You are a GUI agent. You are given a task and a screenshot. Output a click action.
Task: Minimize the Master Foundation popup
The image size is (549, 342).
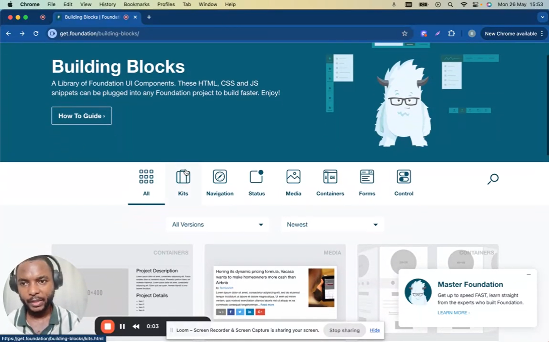pyautogui.click(x=528, y=274)
